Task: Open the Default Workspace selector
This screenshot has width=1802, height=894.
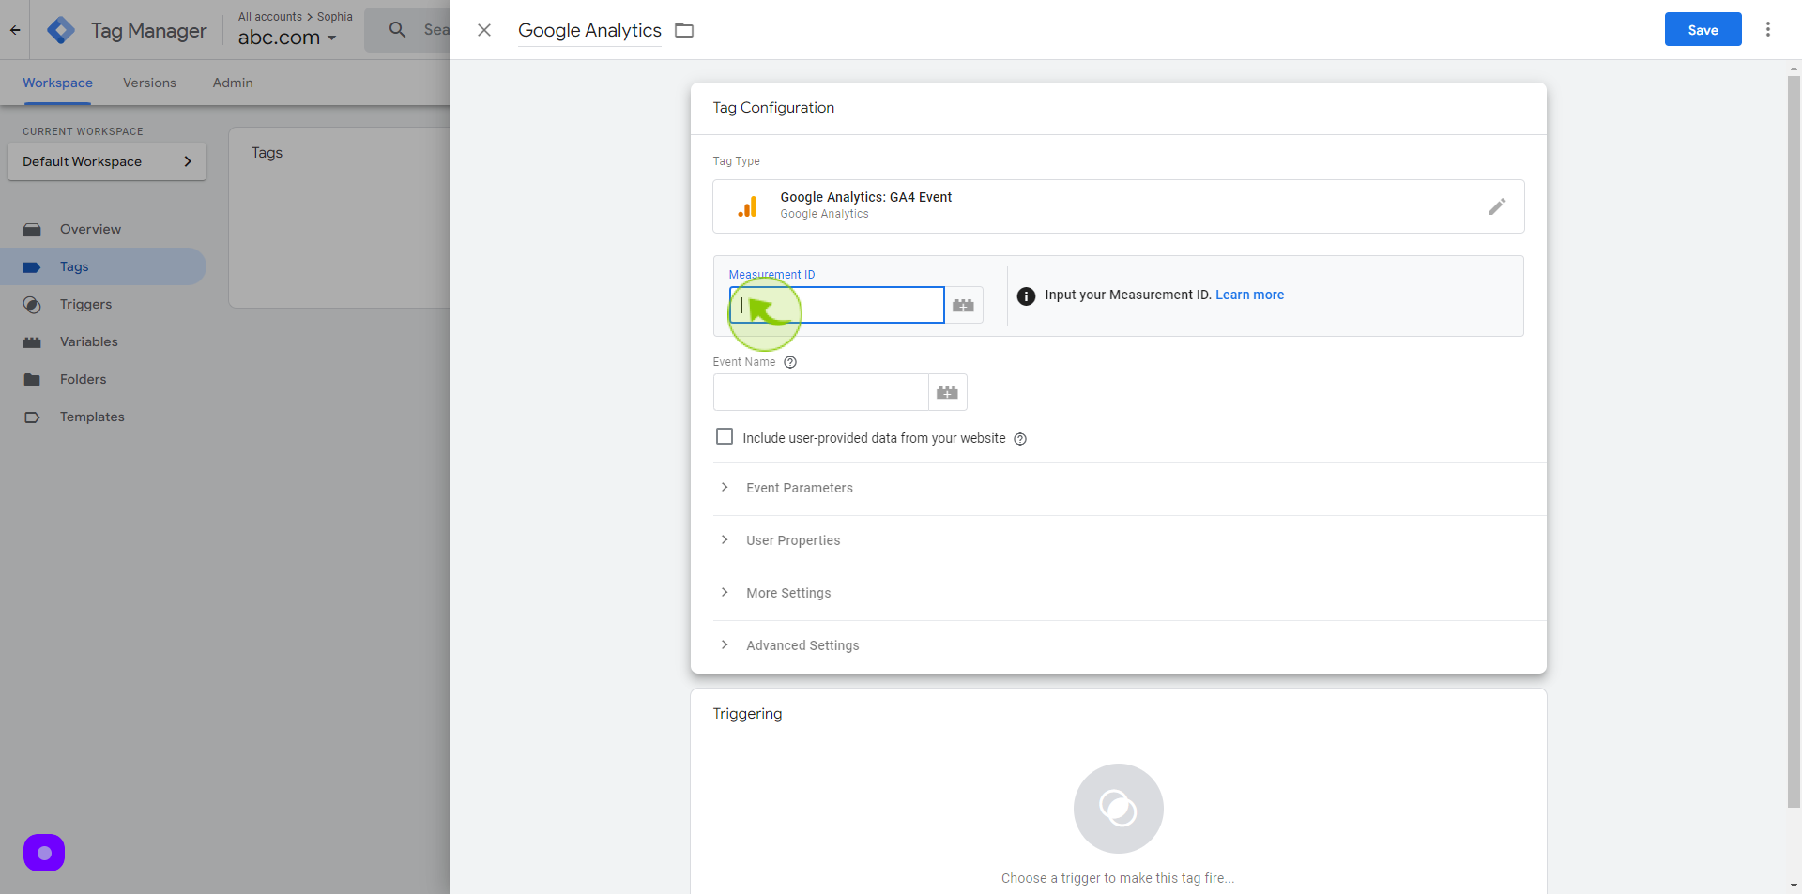Action: pyautogui.click(x=107, y=161)
